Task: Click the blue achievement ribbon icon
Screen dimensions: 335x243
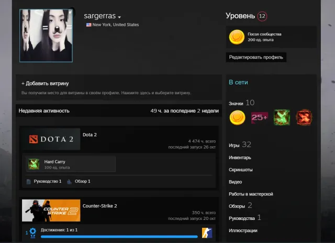Action: pyautogui.click(x=32, y=233)
